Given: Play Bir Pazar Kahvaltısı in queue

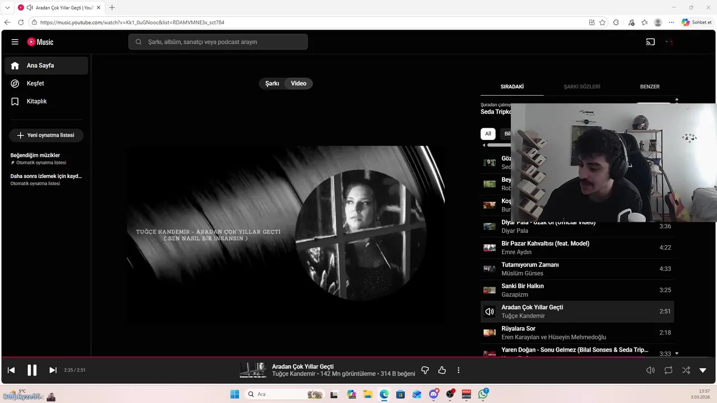Looking at the screenshot, I should (x=577, y=247).
